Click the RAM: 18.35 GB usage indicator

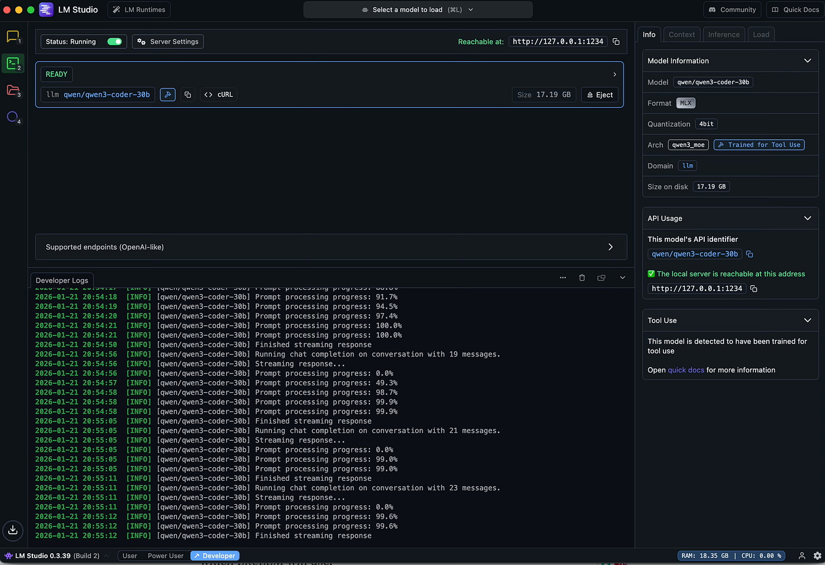[705, 556]
